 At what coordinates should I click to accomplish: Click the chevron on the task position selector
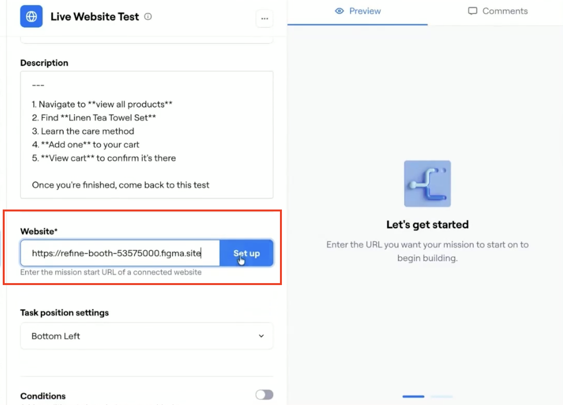pos(262,336)
